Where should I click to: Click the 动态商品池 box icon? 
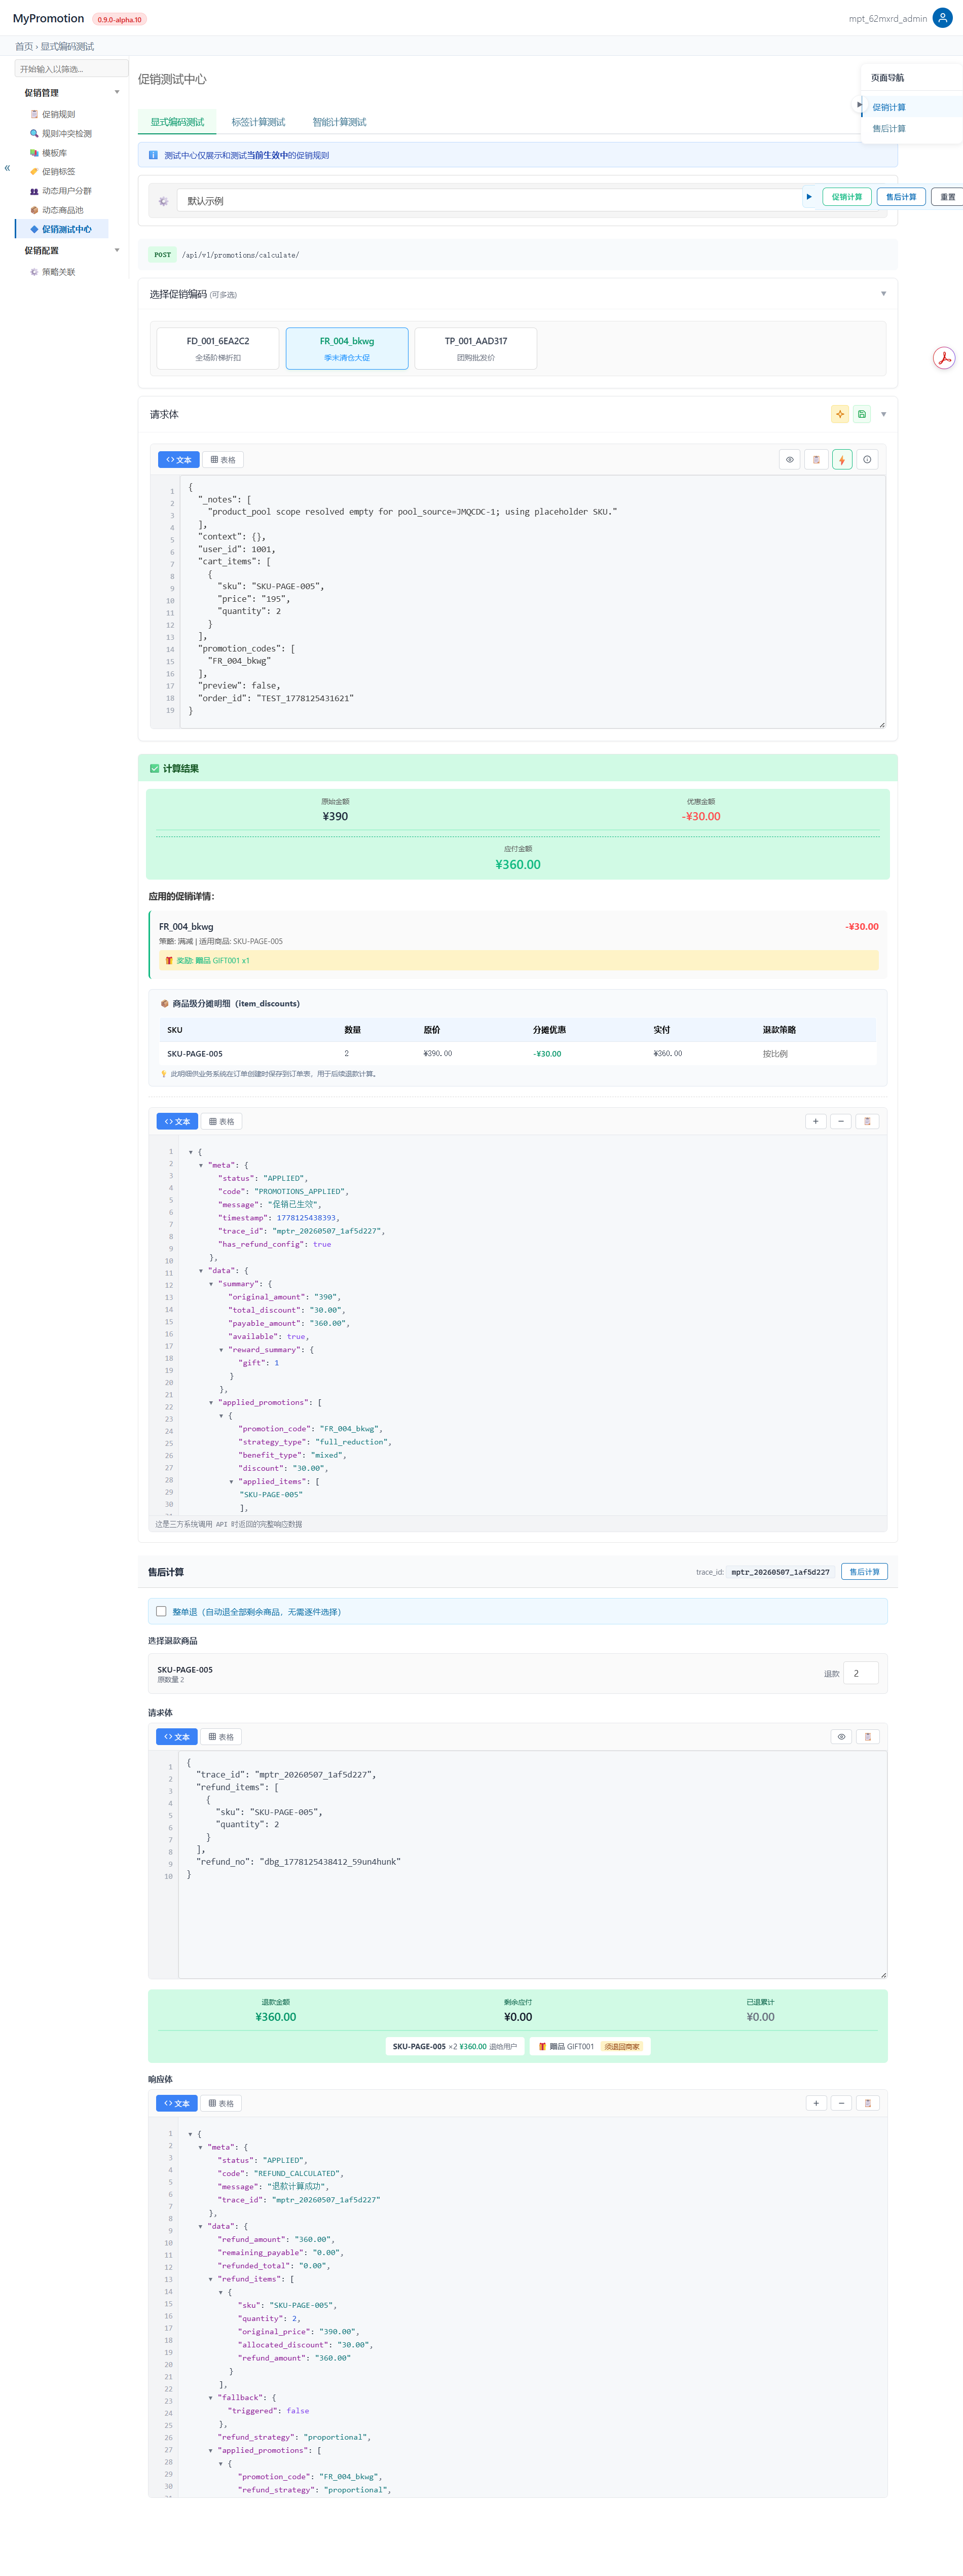[34, 210]
